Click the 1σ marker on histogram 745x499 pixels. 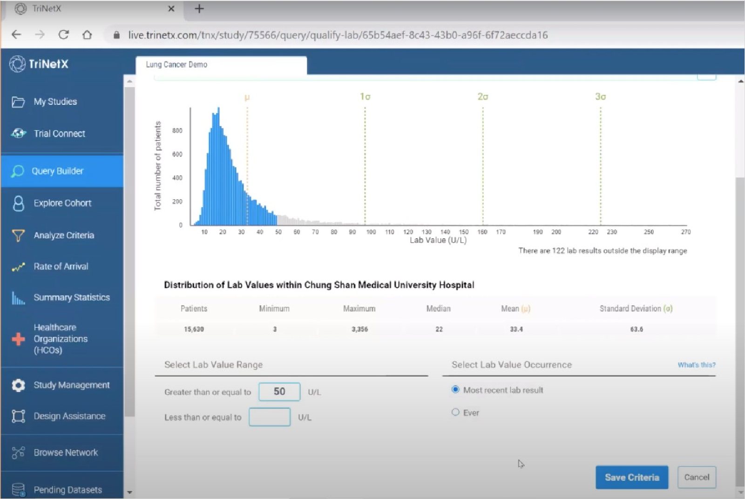click(x=365, y=97)
